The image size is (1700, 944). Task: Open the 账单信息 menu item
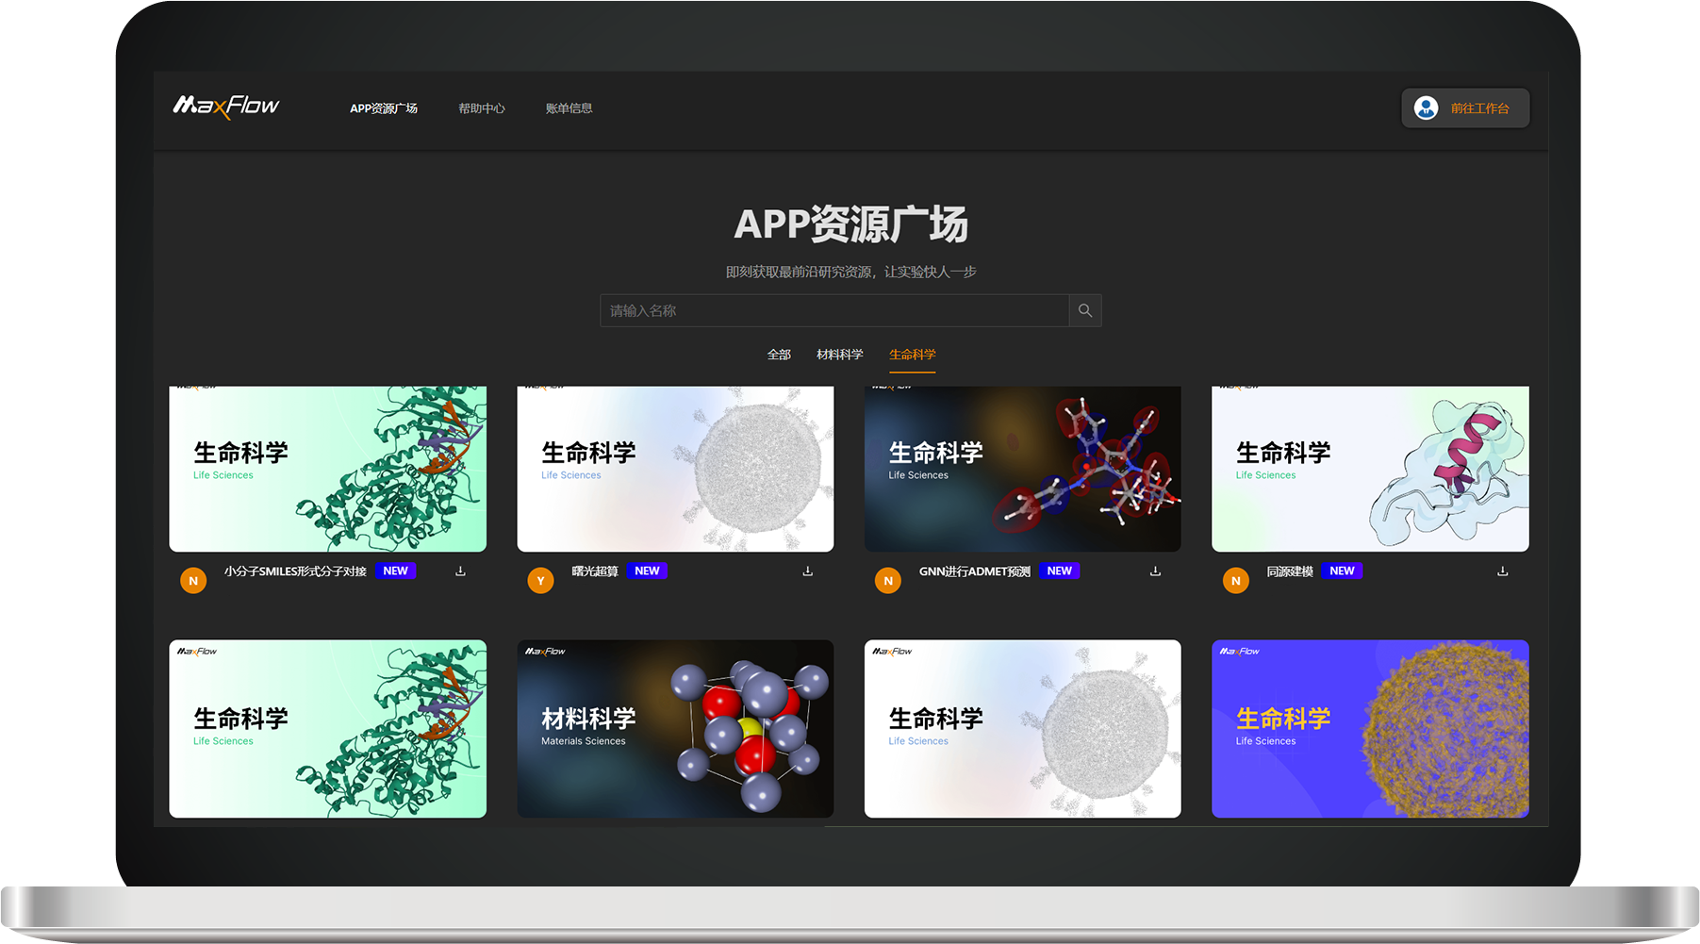click(x=569, y=108)
